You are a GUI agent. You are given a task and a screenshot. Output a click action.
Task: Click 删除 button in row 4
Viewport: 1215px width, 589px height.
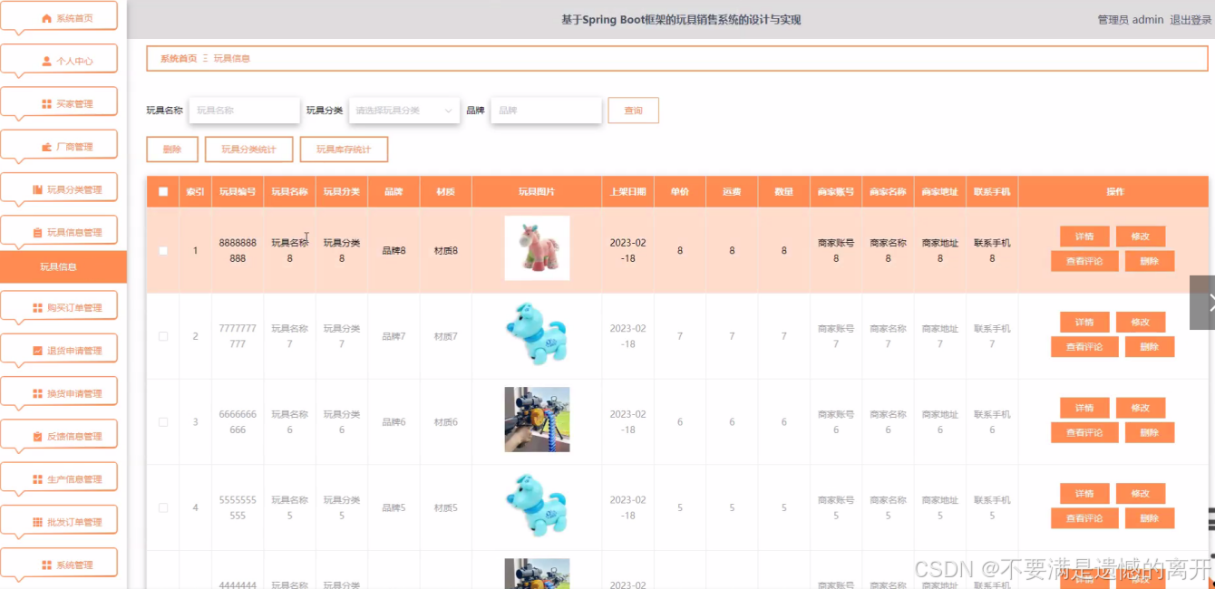(x=1150, y=518)
